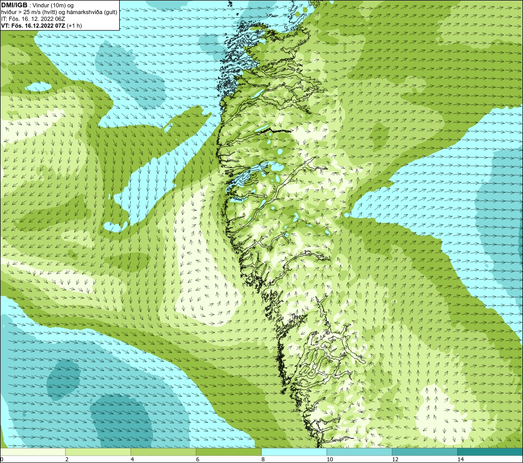
Task: Click the 'IT: Fös. 16. 12. 2022 06Z' line
Action: click(33, 19)
